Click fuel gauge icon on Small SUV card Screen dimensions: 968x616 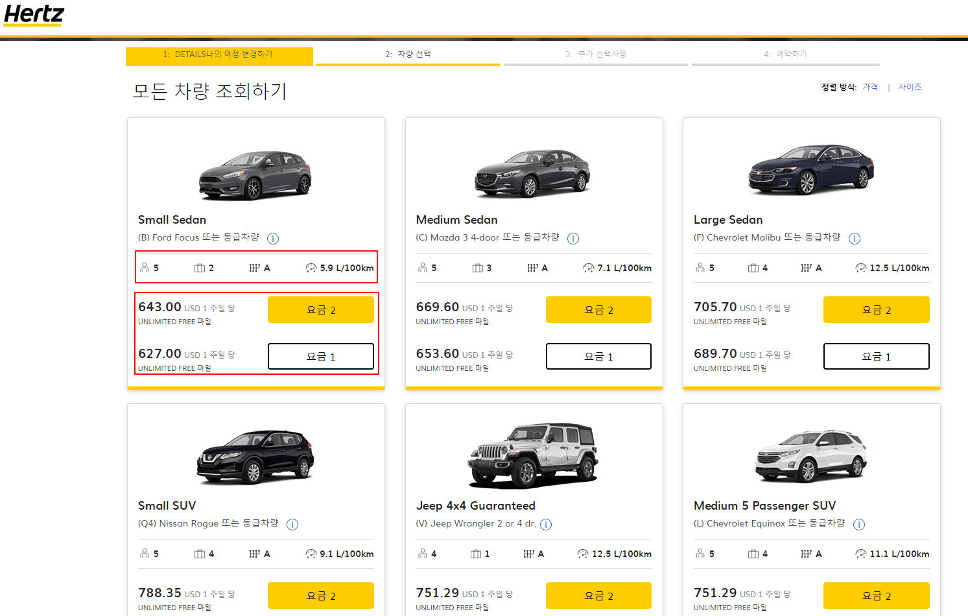[311, 554]
